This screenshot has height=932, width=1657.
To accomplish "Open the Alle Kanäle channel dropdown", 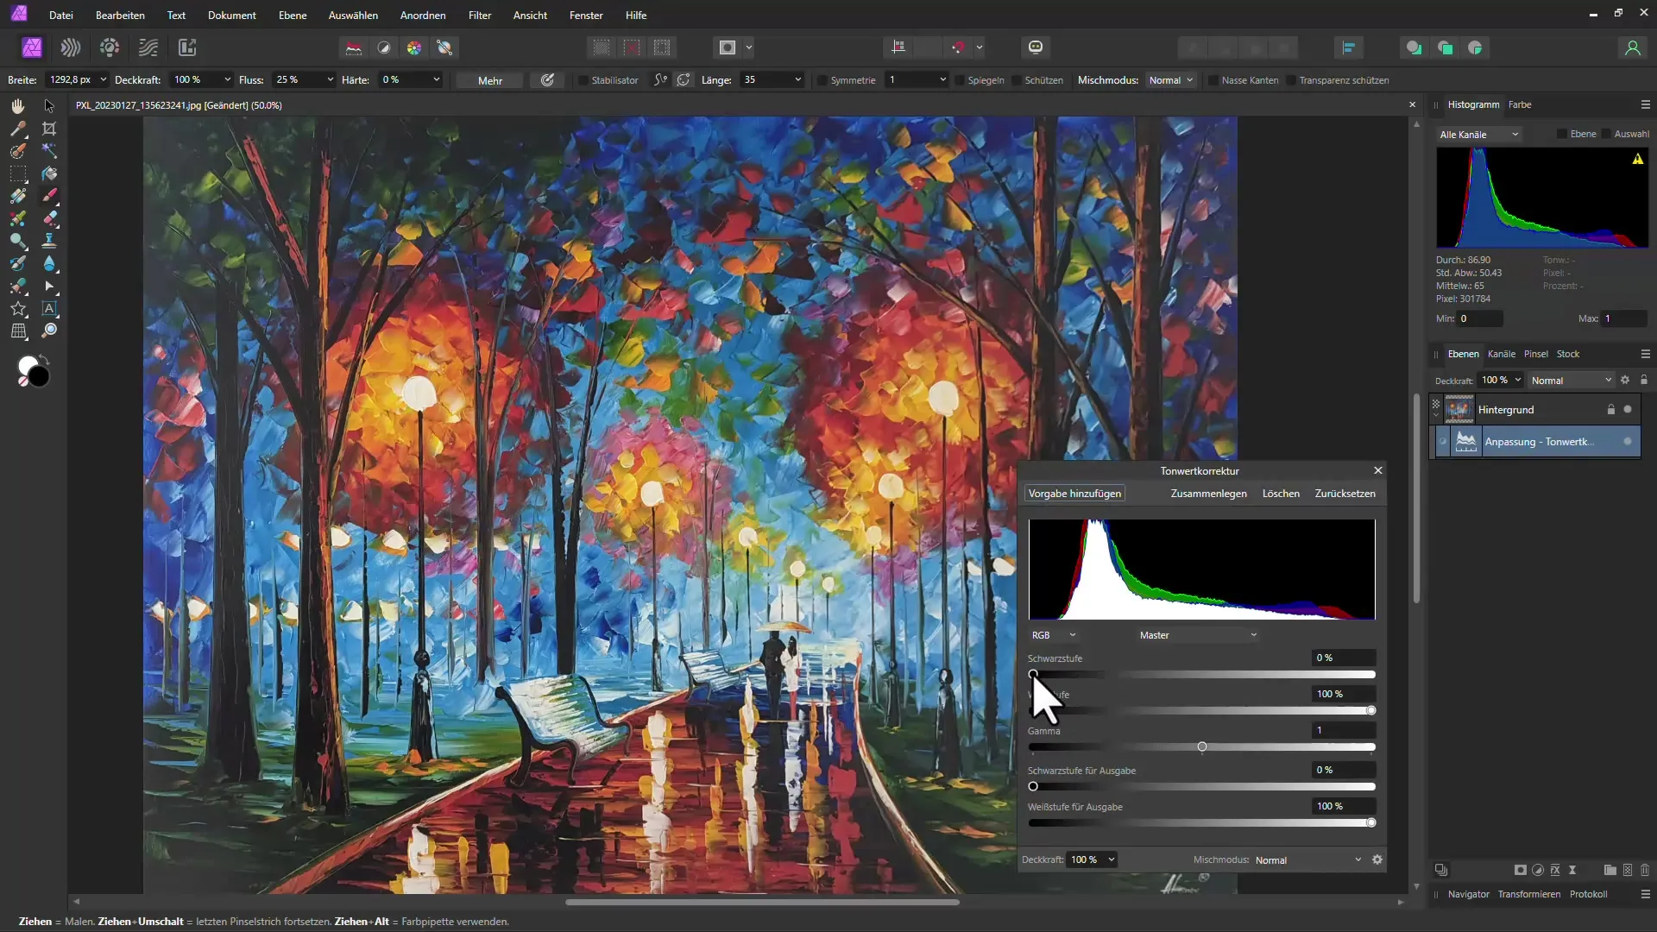I will pos(1479,135).
